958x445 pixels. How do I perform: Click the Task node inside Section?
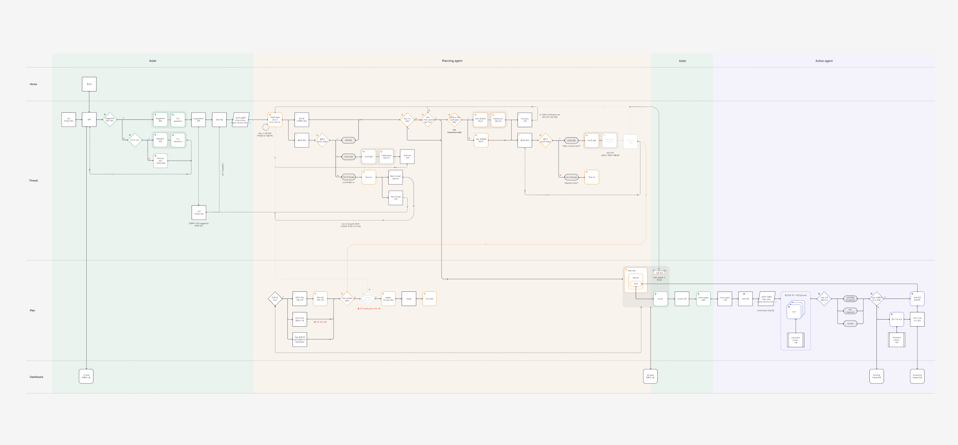(636, 284)
